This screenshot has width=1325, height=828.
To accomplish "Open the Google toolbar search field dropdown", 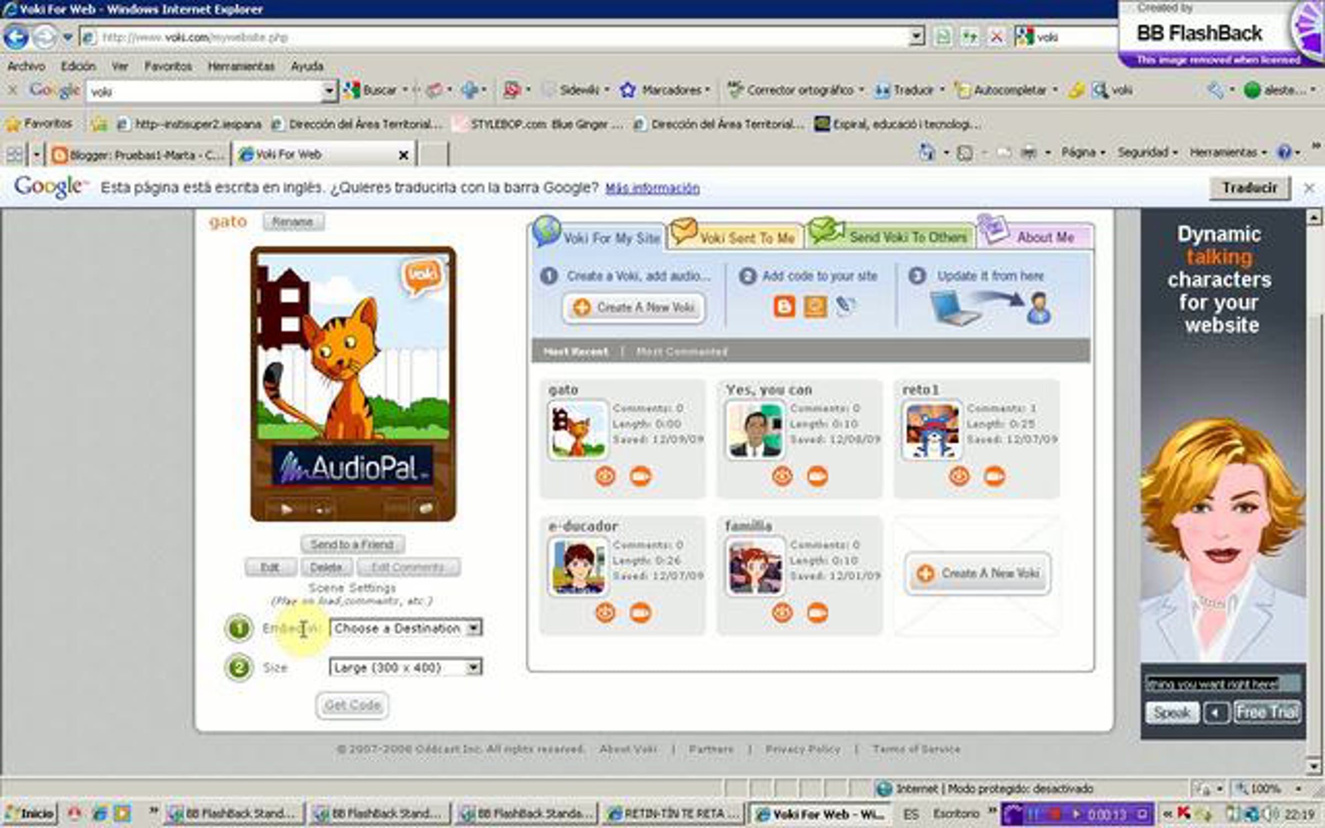I will pos(329,91).
